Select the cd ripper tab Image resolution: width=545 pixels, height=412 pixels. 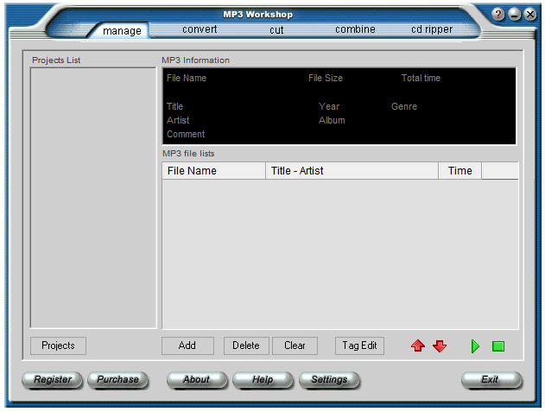432,29
